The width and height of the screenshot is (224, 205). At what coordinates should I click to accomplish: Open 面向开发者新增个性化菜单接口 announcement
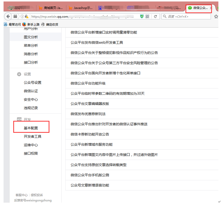tap(105, 73)
